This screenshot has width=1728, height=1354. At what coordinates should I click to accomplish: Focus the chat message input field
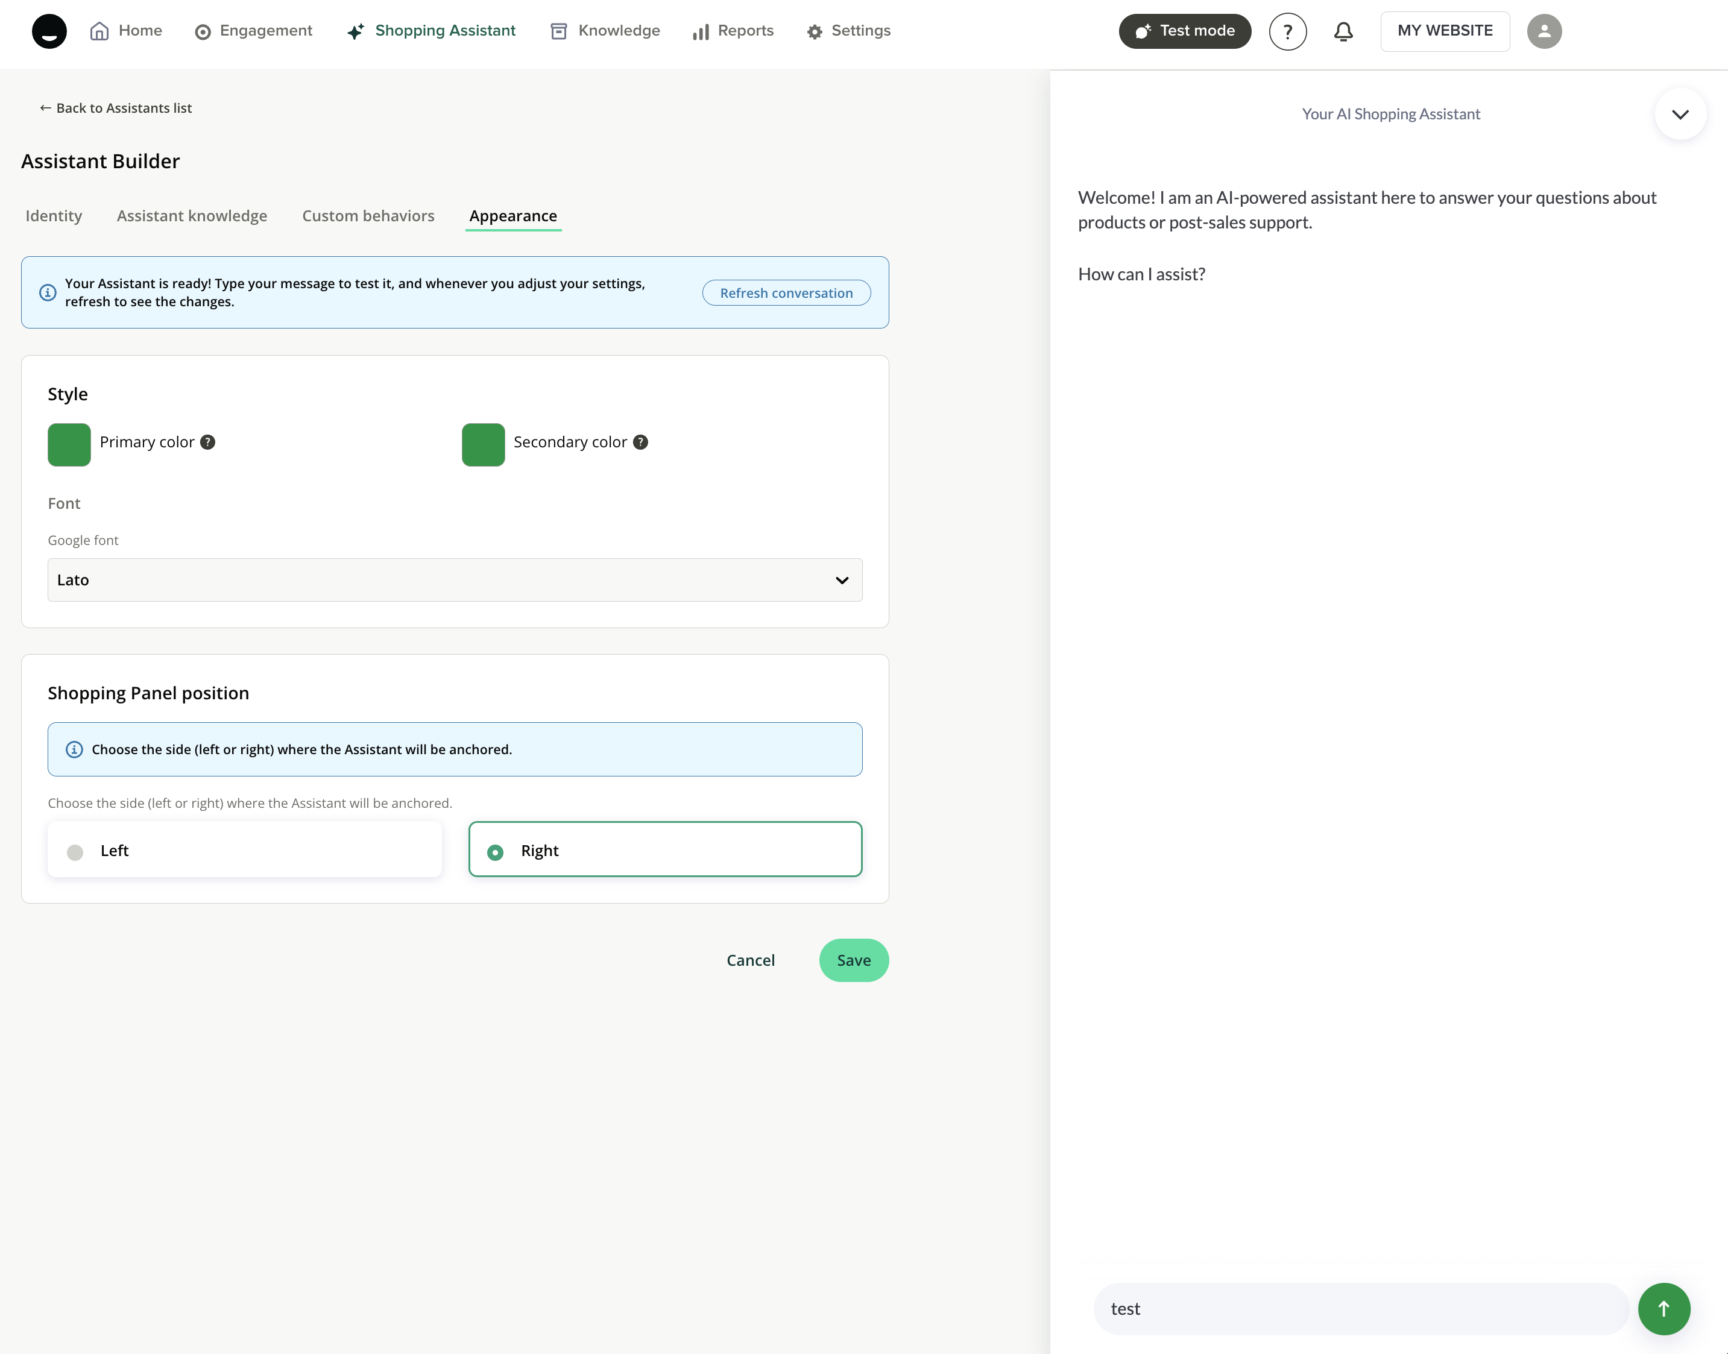point(1361,1309)
